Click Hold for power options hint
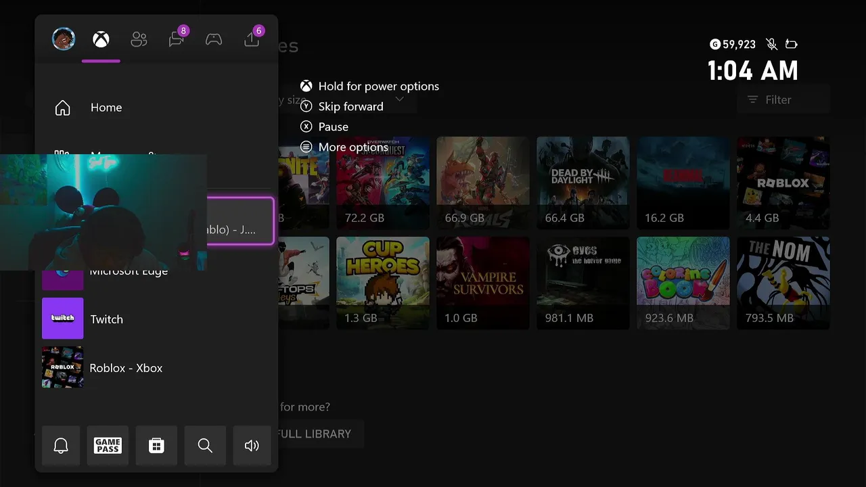Viewport: 866px width, 487px height. pos(370,86)
